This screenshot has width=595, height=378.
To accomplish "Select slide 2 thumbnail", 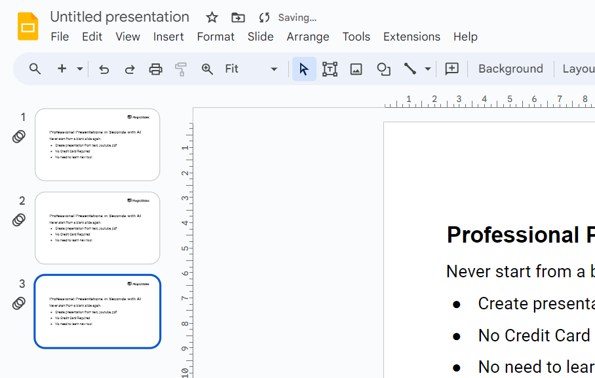I will (97, 228).
